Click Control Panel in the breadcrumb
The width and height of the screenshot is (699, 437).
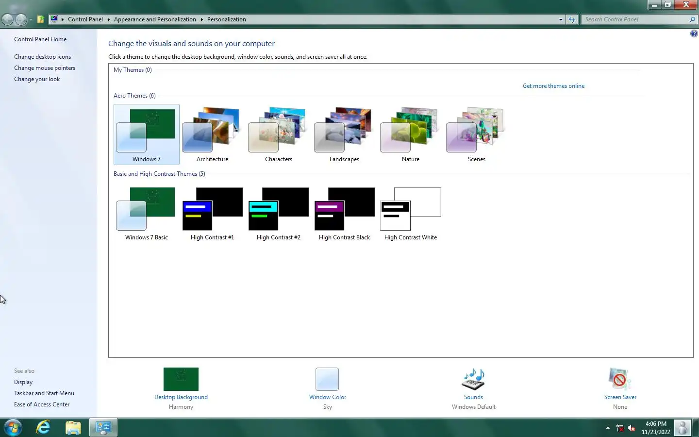click(85, 19)
